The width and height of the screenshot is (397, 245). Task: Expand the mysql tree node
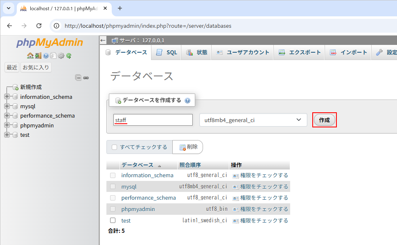[x=7, y=106]
